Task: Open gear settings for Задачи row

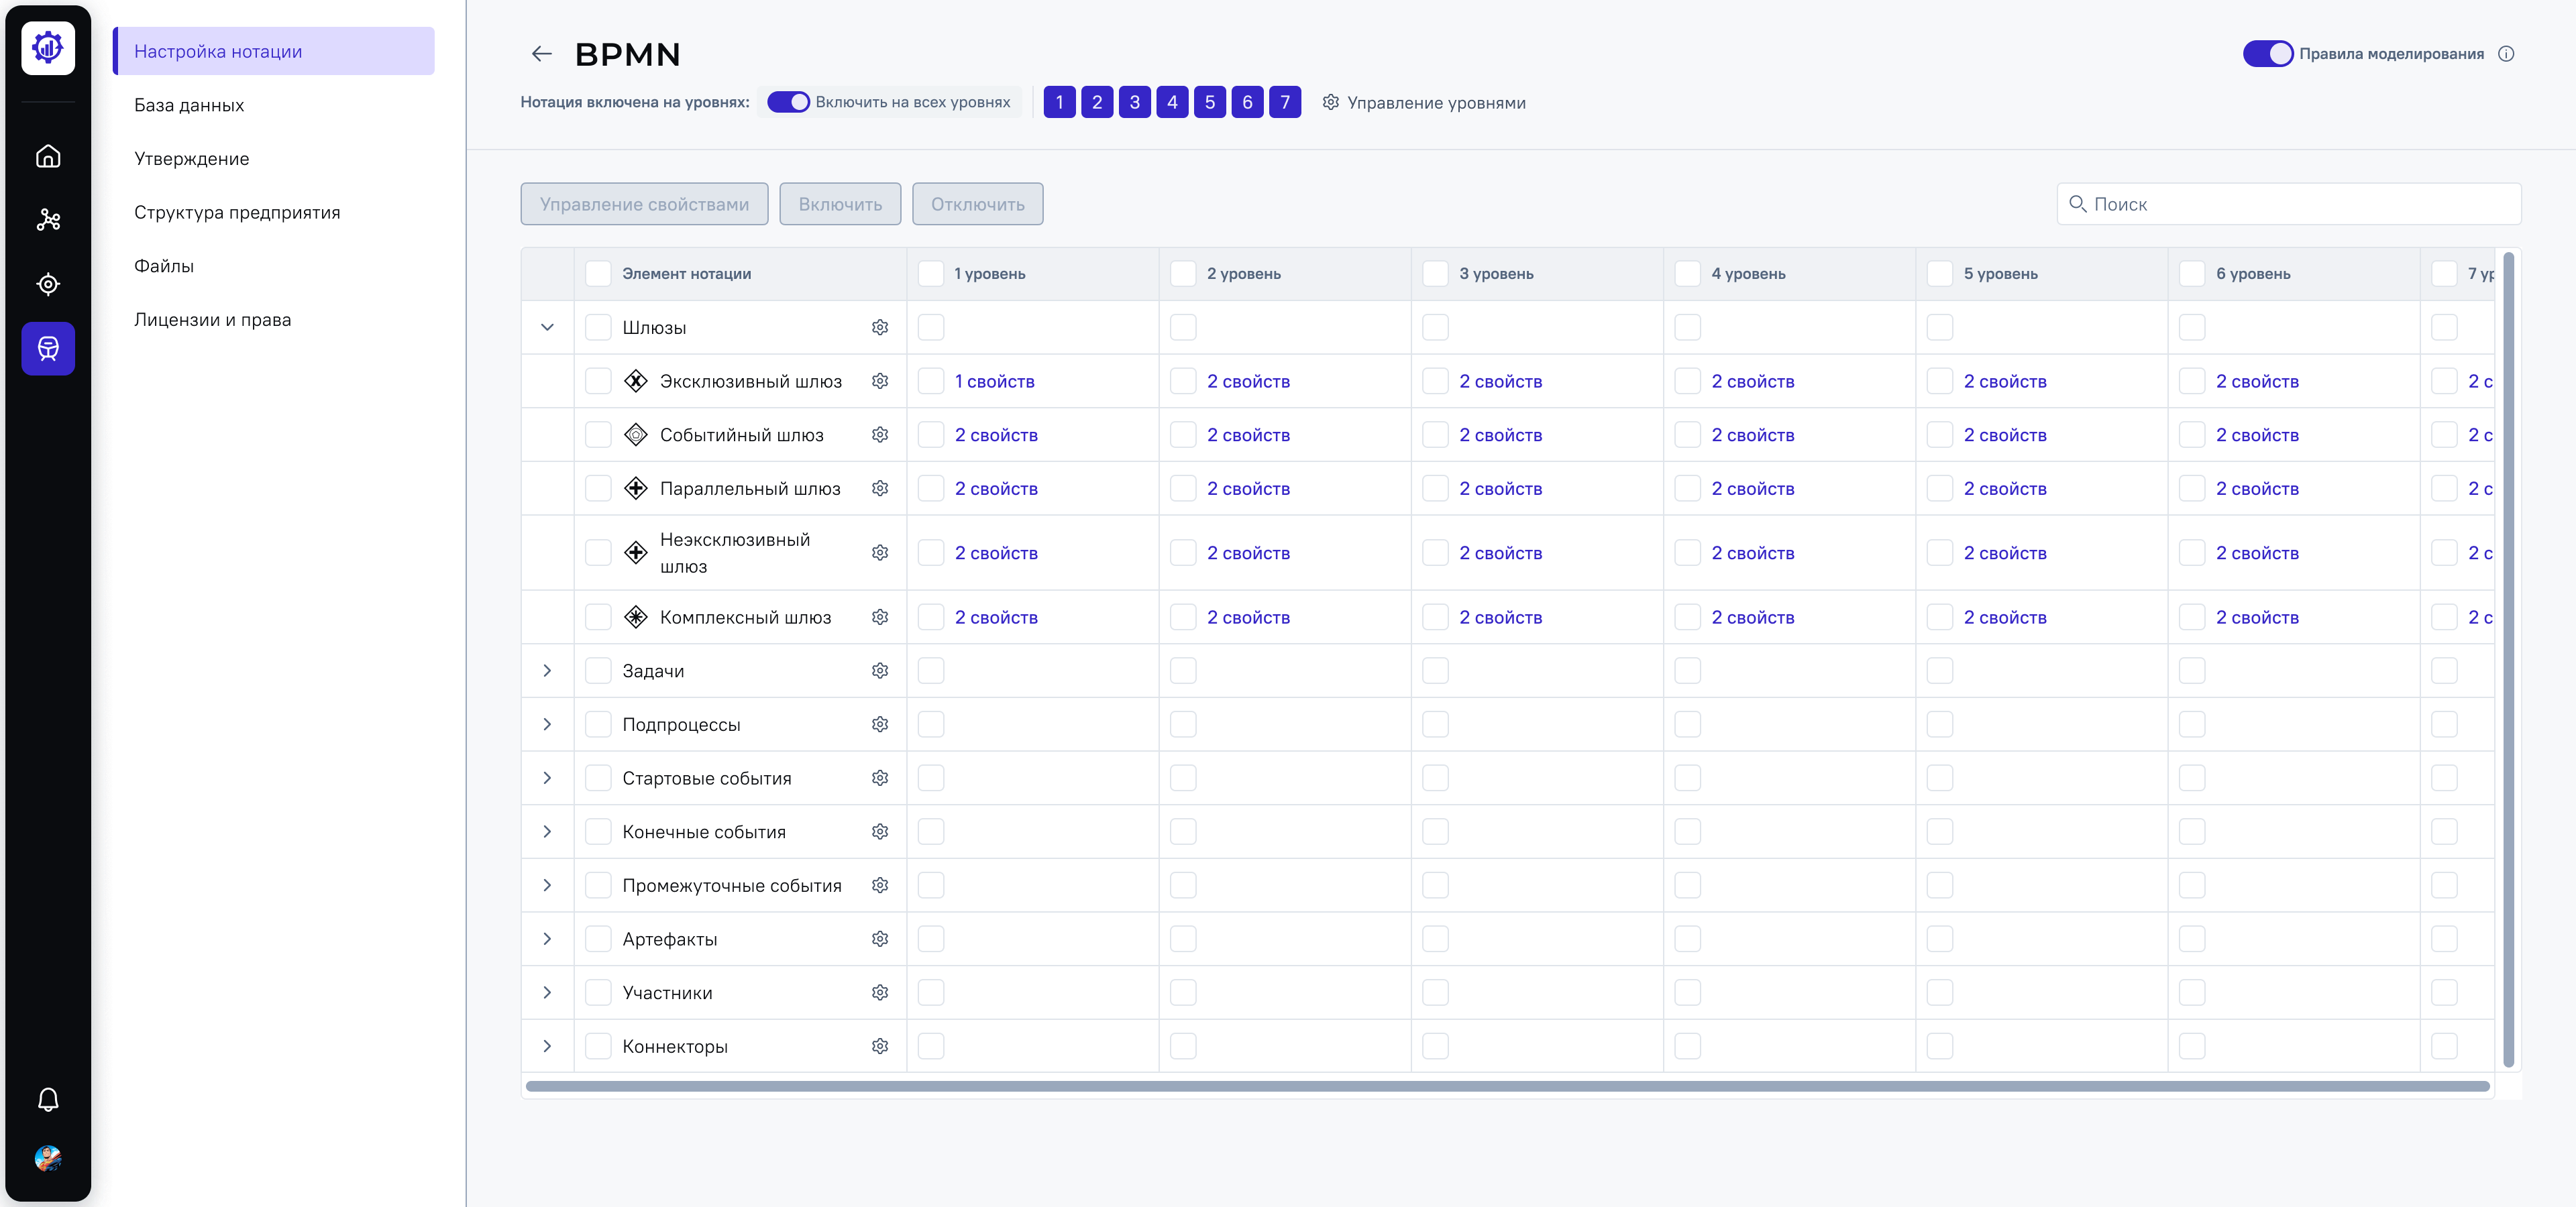Action: point(879,671)
